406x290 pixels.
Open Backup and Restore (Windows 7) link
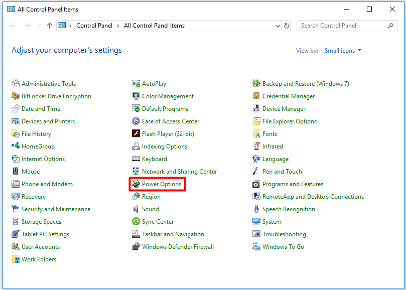306,84
